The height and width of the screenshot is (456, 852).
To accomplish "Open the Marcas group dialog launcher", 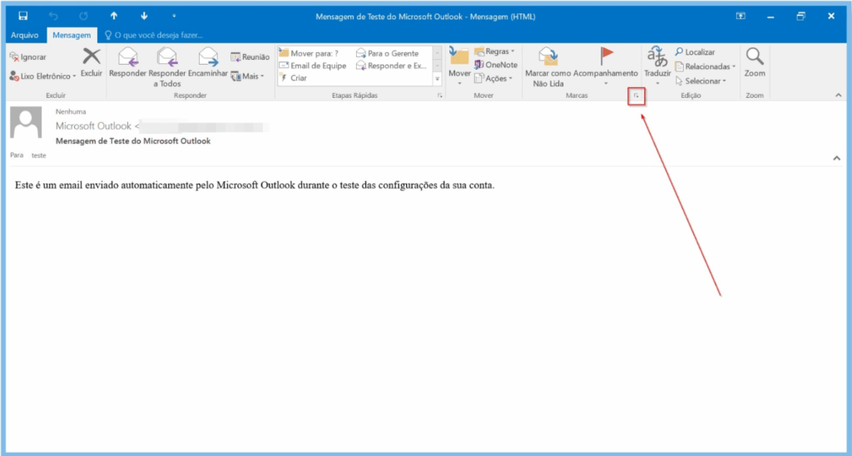I will click(636, 96).
